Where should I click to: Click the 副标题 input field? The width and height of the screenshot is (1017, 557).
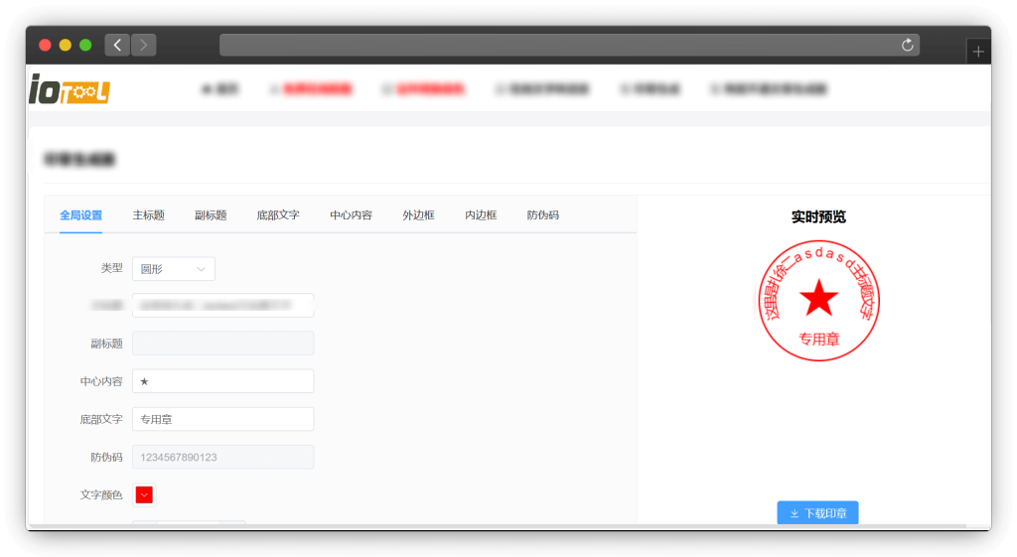coord(223,343)
